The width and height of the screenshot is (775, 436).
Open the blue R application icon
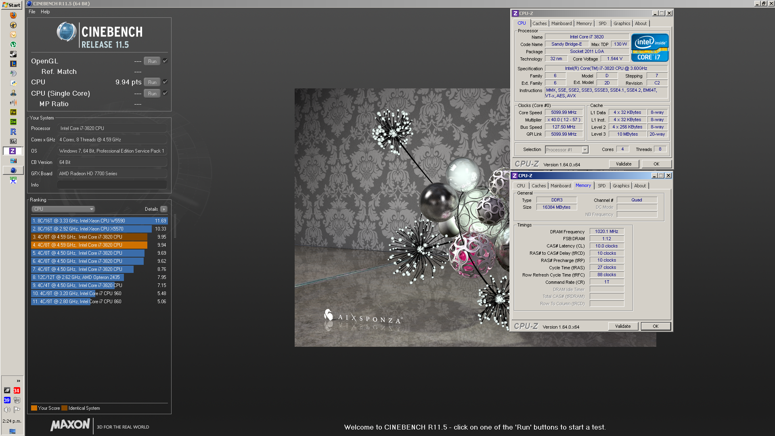tap(13, 132)
